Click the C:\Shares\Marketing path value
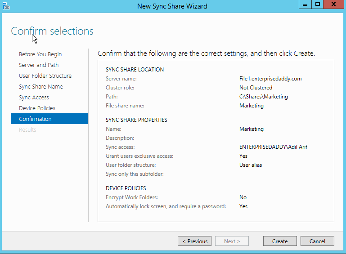Image resolution: width=346 pixels, height=254 pixels. click(x=263, y=97)
